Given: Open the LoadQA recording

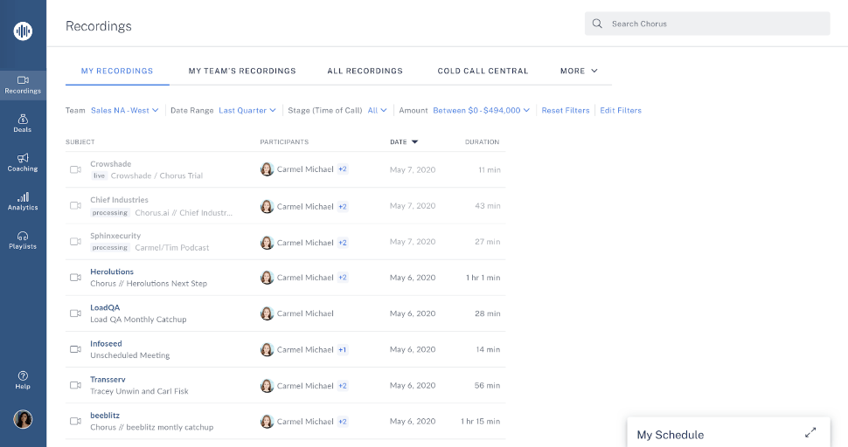Looking at the screenshot, I should [x=105, y=307].
